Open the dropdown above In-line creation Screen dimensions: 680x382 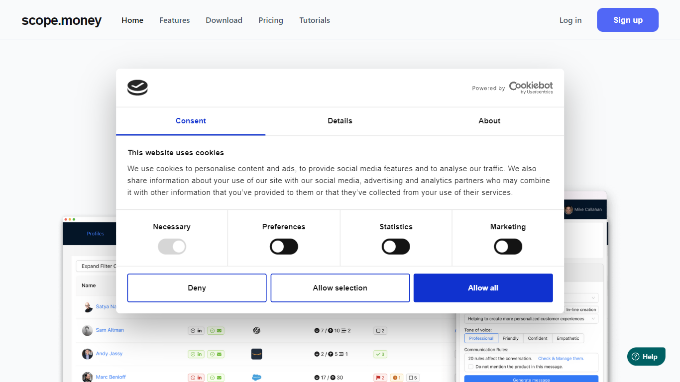pos(581,298)
